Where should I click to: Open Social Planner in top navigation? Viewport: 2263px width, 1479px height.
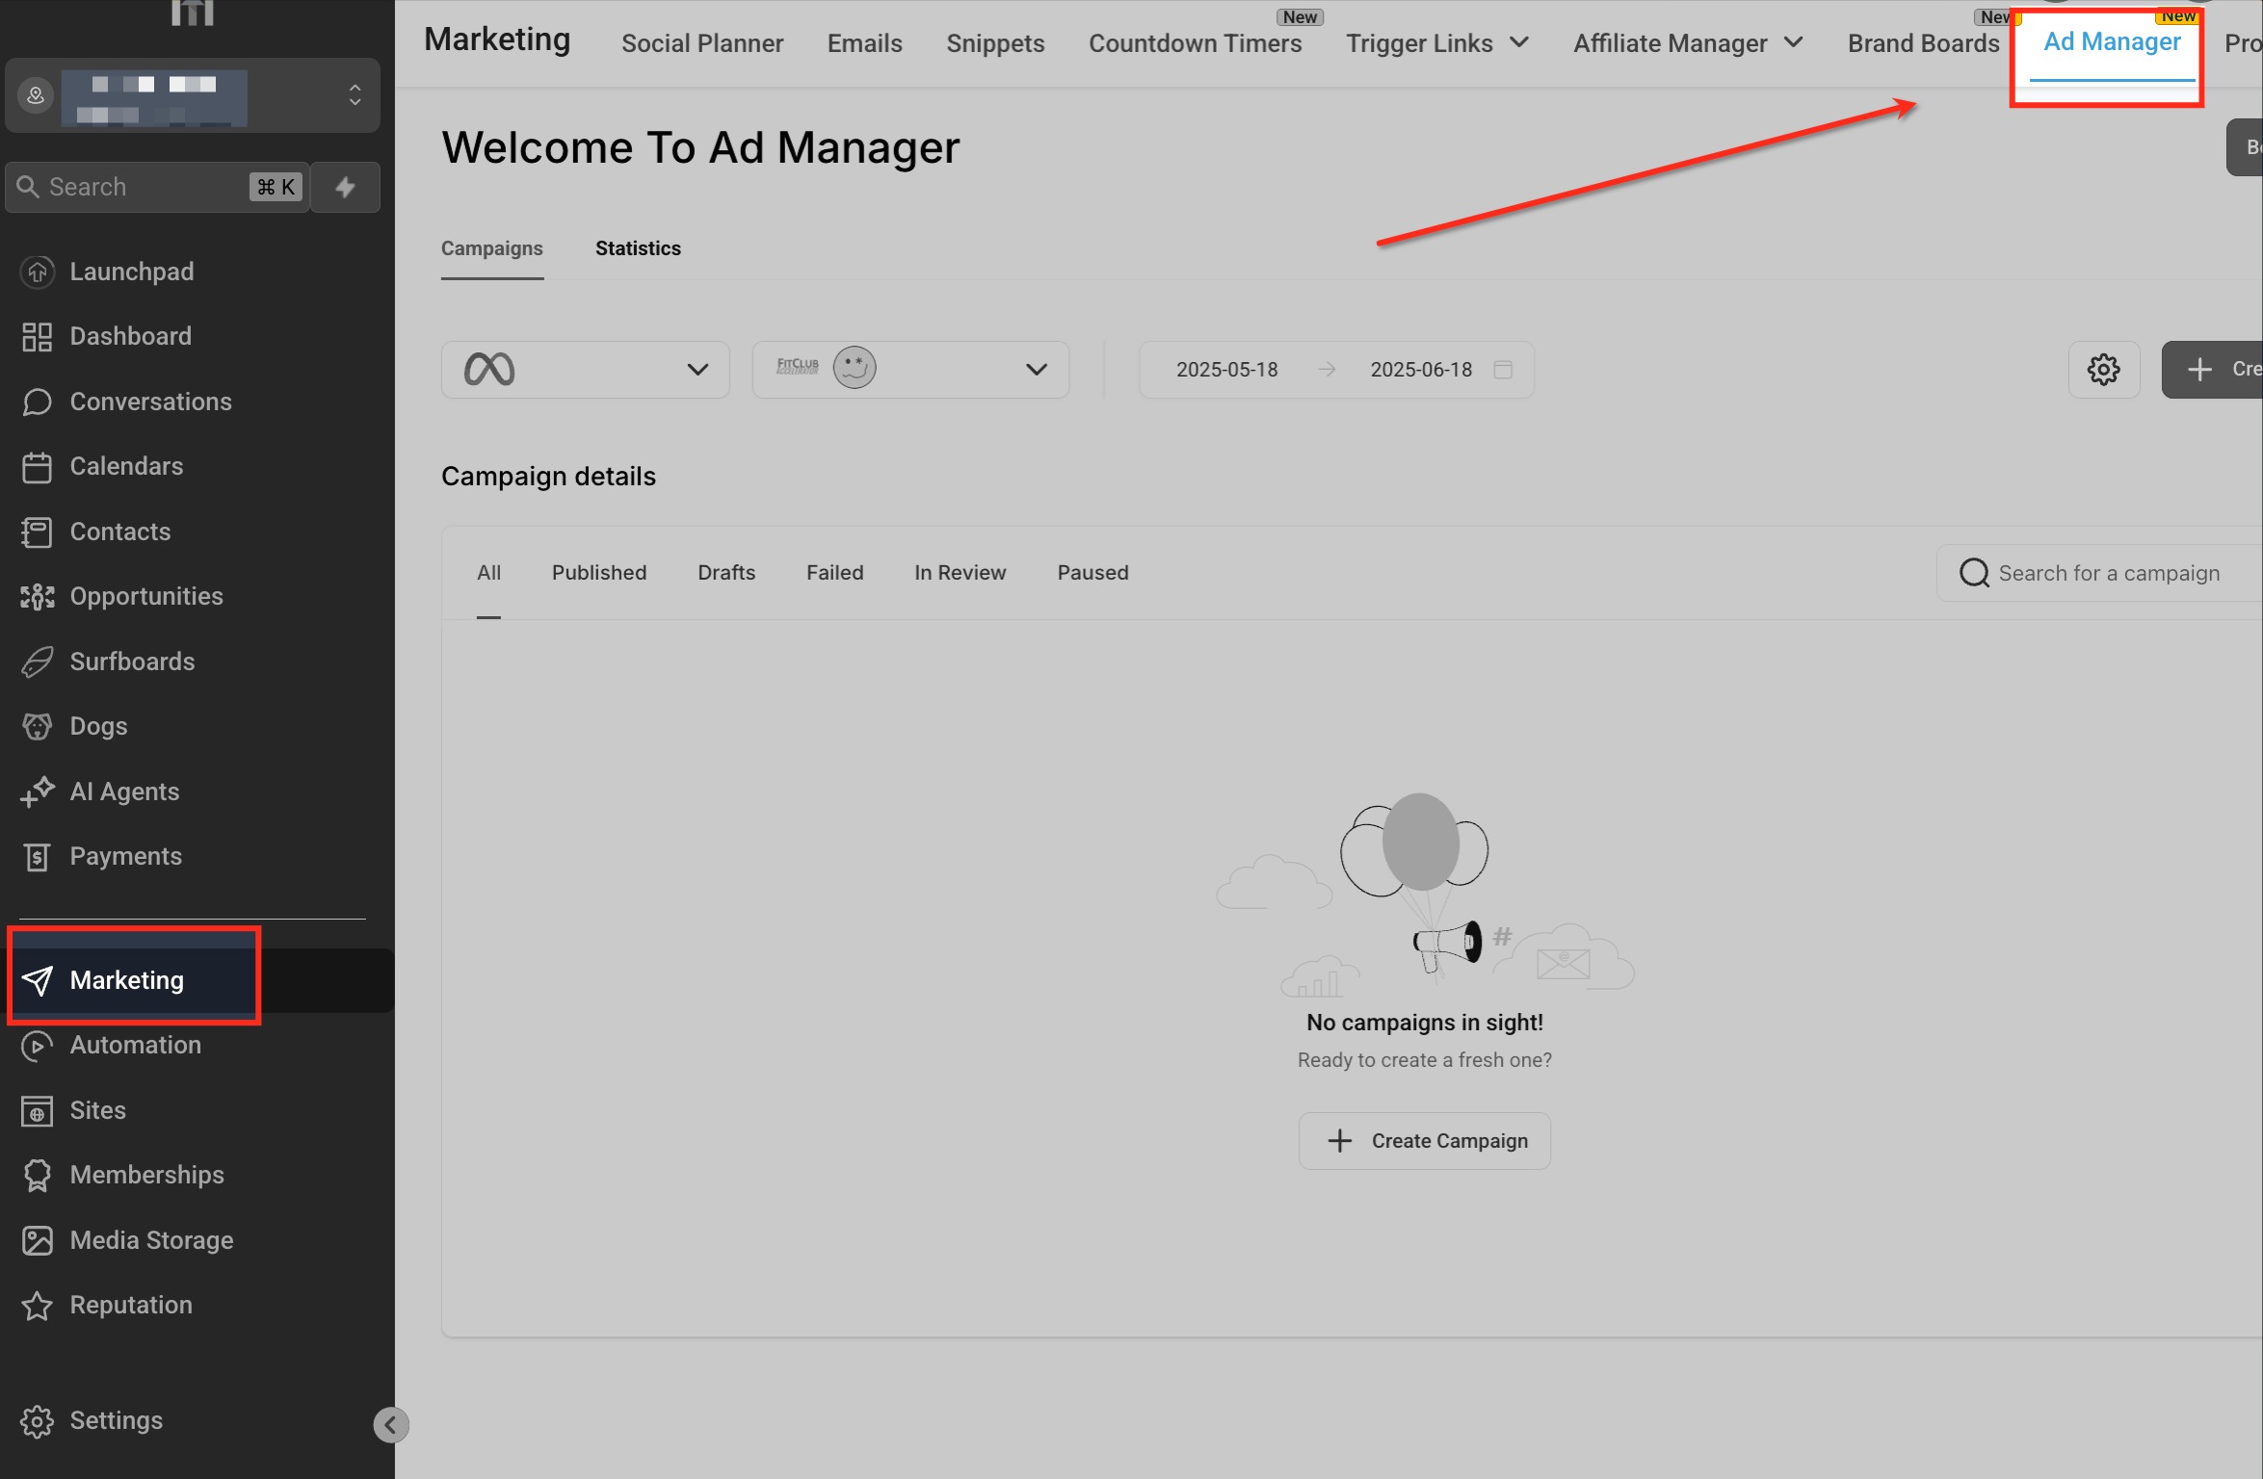[701, 43]
